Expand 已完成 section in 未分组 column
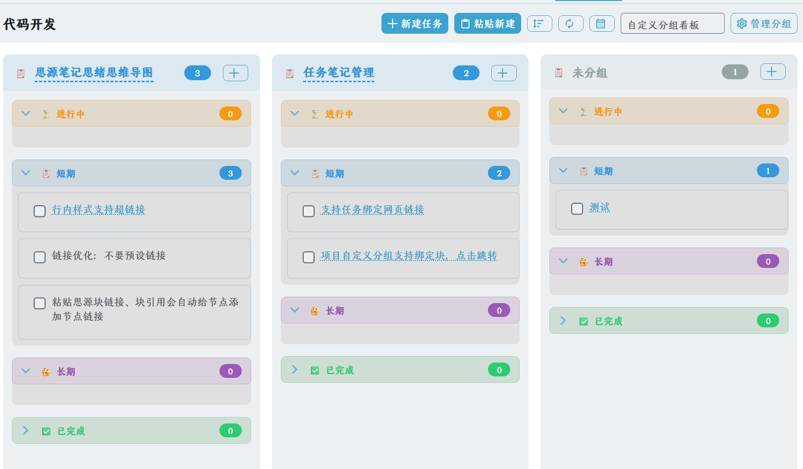The width and height of the screenshot is (803, 469). [x=563, y=321]
